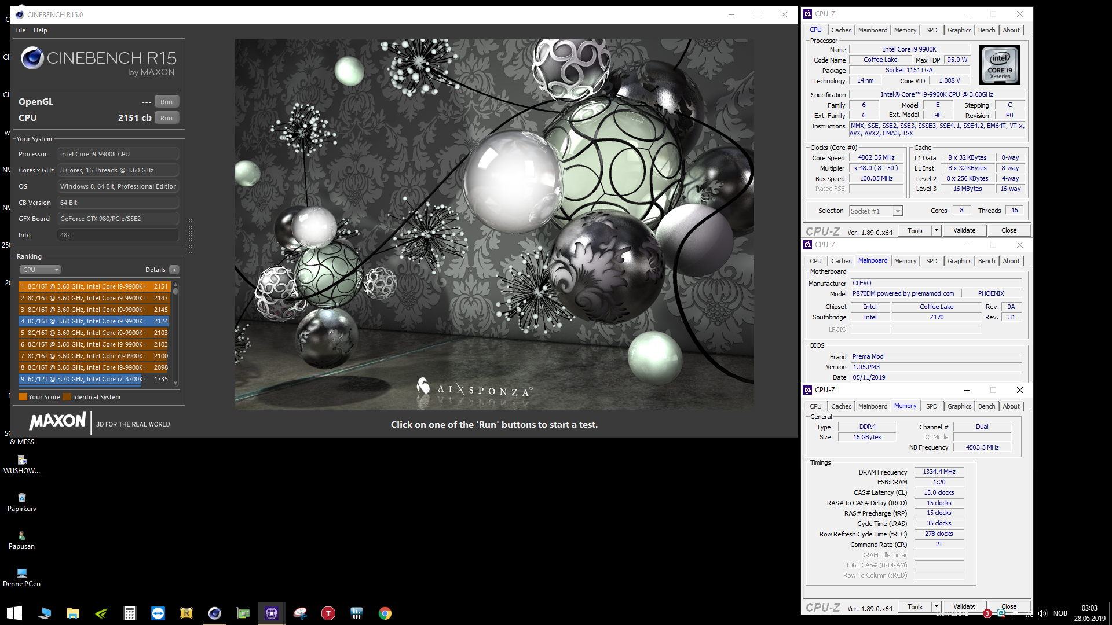Image resolution: width=1112 pixels, height=625 pixels.
Task: Click the Info field showing 48x
Action: pyautogui.click(x=118, y=235)
